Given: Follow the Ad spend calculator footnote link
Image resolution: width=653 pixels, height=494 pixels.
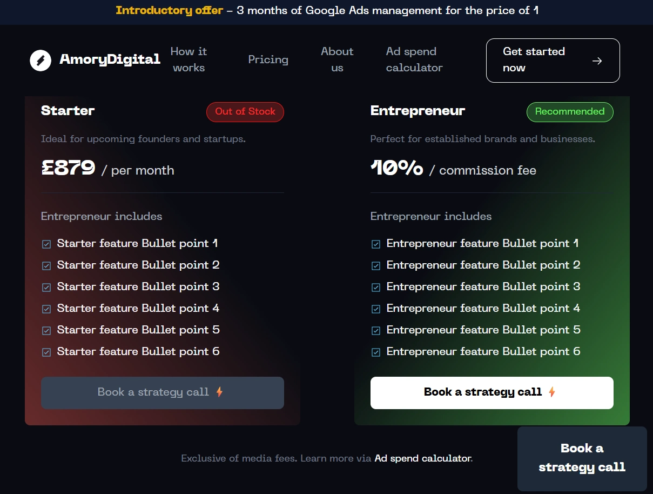Looking at the screenshot, I should click(x=423, y=458).
